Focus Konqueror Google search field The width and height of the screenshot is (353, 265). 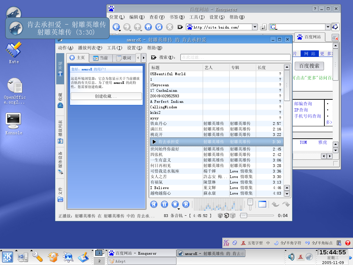[301, 27]
